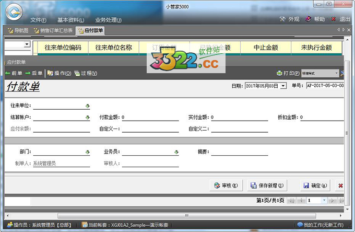
Task: Click the 中止金额 column header
Action: pyautogui.click(x=266, y=48)
